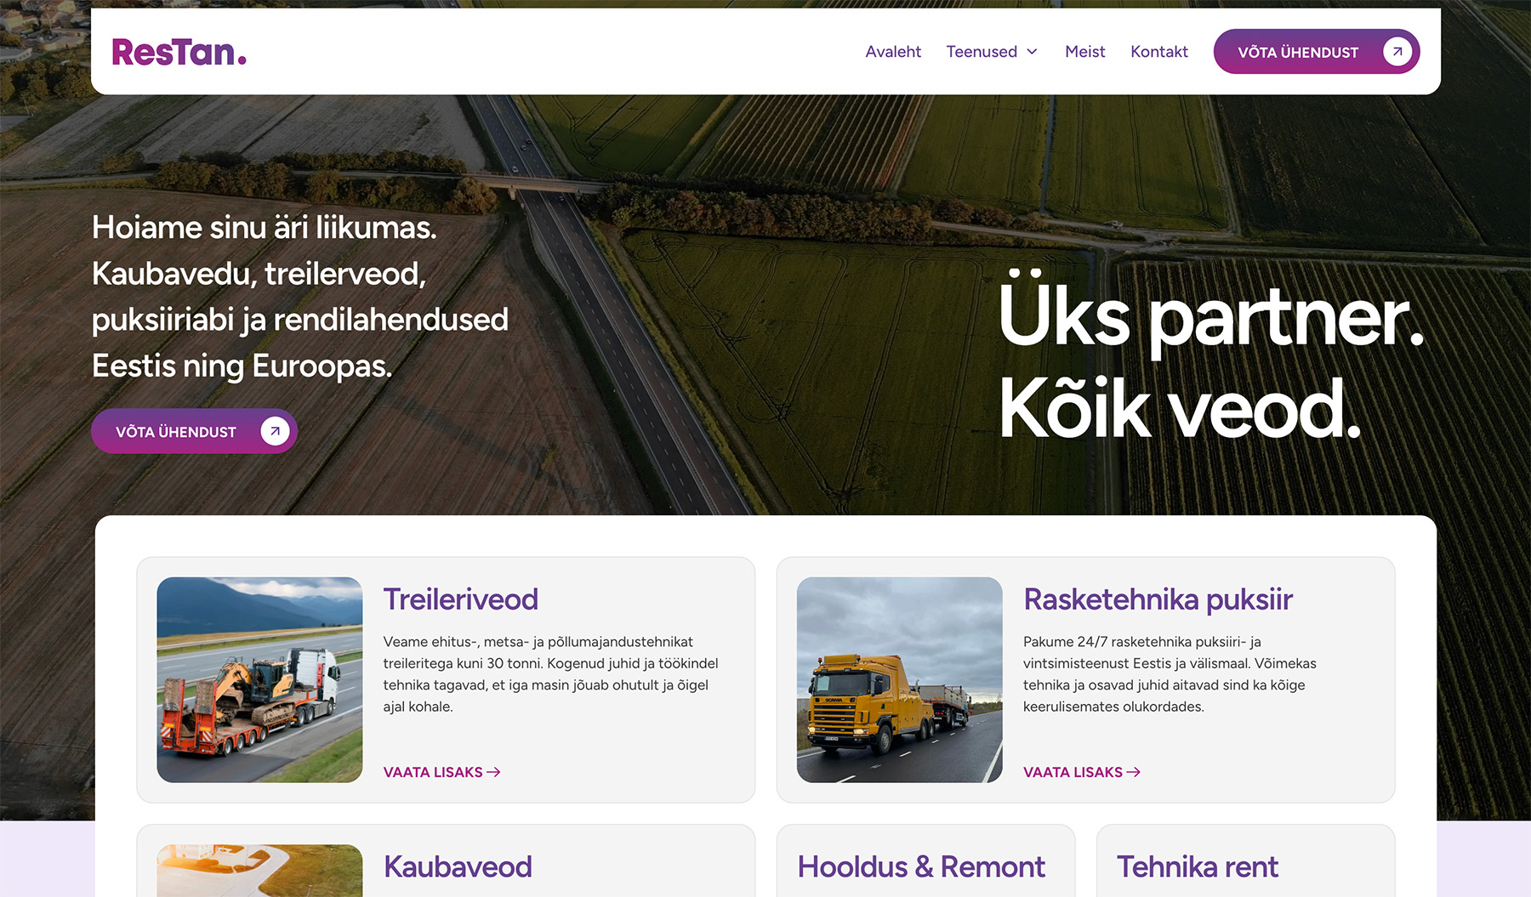Screen dimensions: 1531x897
Task: Open the Teenused menu item
Action: coord(981,52)
